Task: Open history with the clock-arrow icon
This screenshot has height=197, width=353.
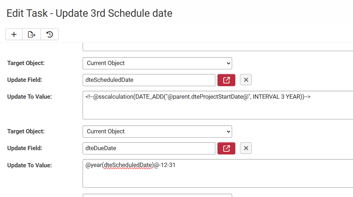Action: 50,34
